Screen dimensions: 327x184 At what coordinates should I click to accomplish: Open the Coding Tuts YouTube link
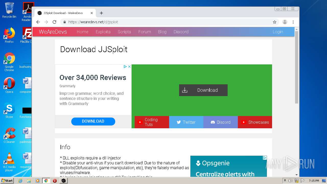click(152, 122)
